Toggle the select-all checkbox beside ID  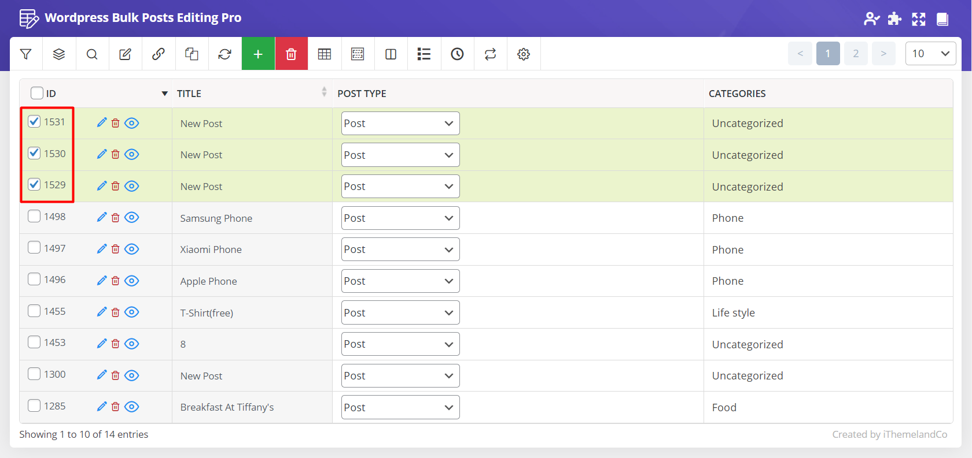click(37, 93)
